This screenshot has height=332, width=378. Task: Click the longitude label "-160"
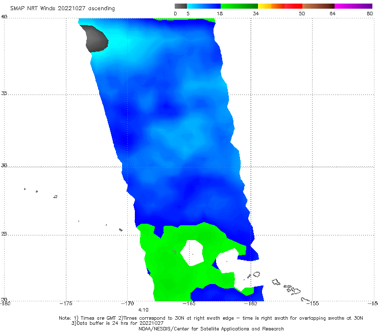(251, 303)
